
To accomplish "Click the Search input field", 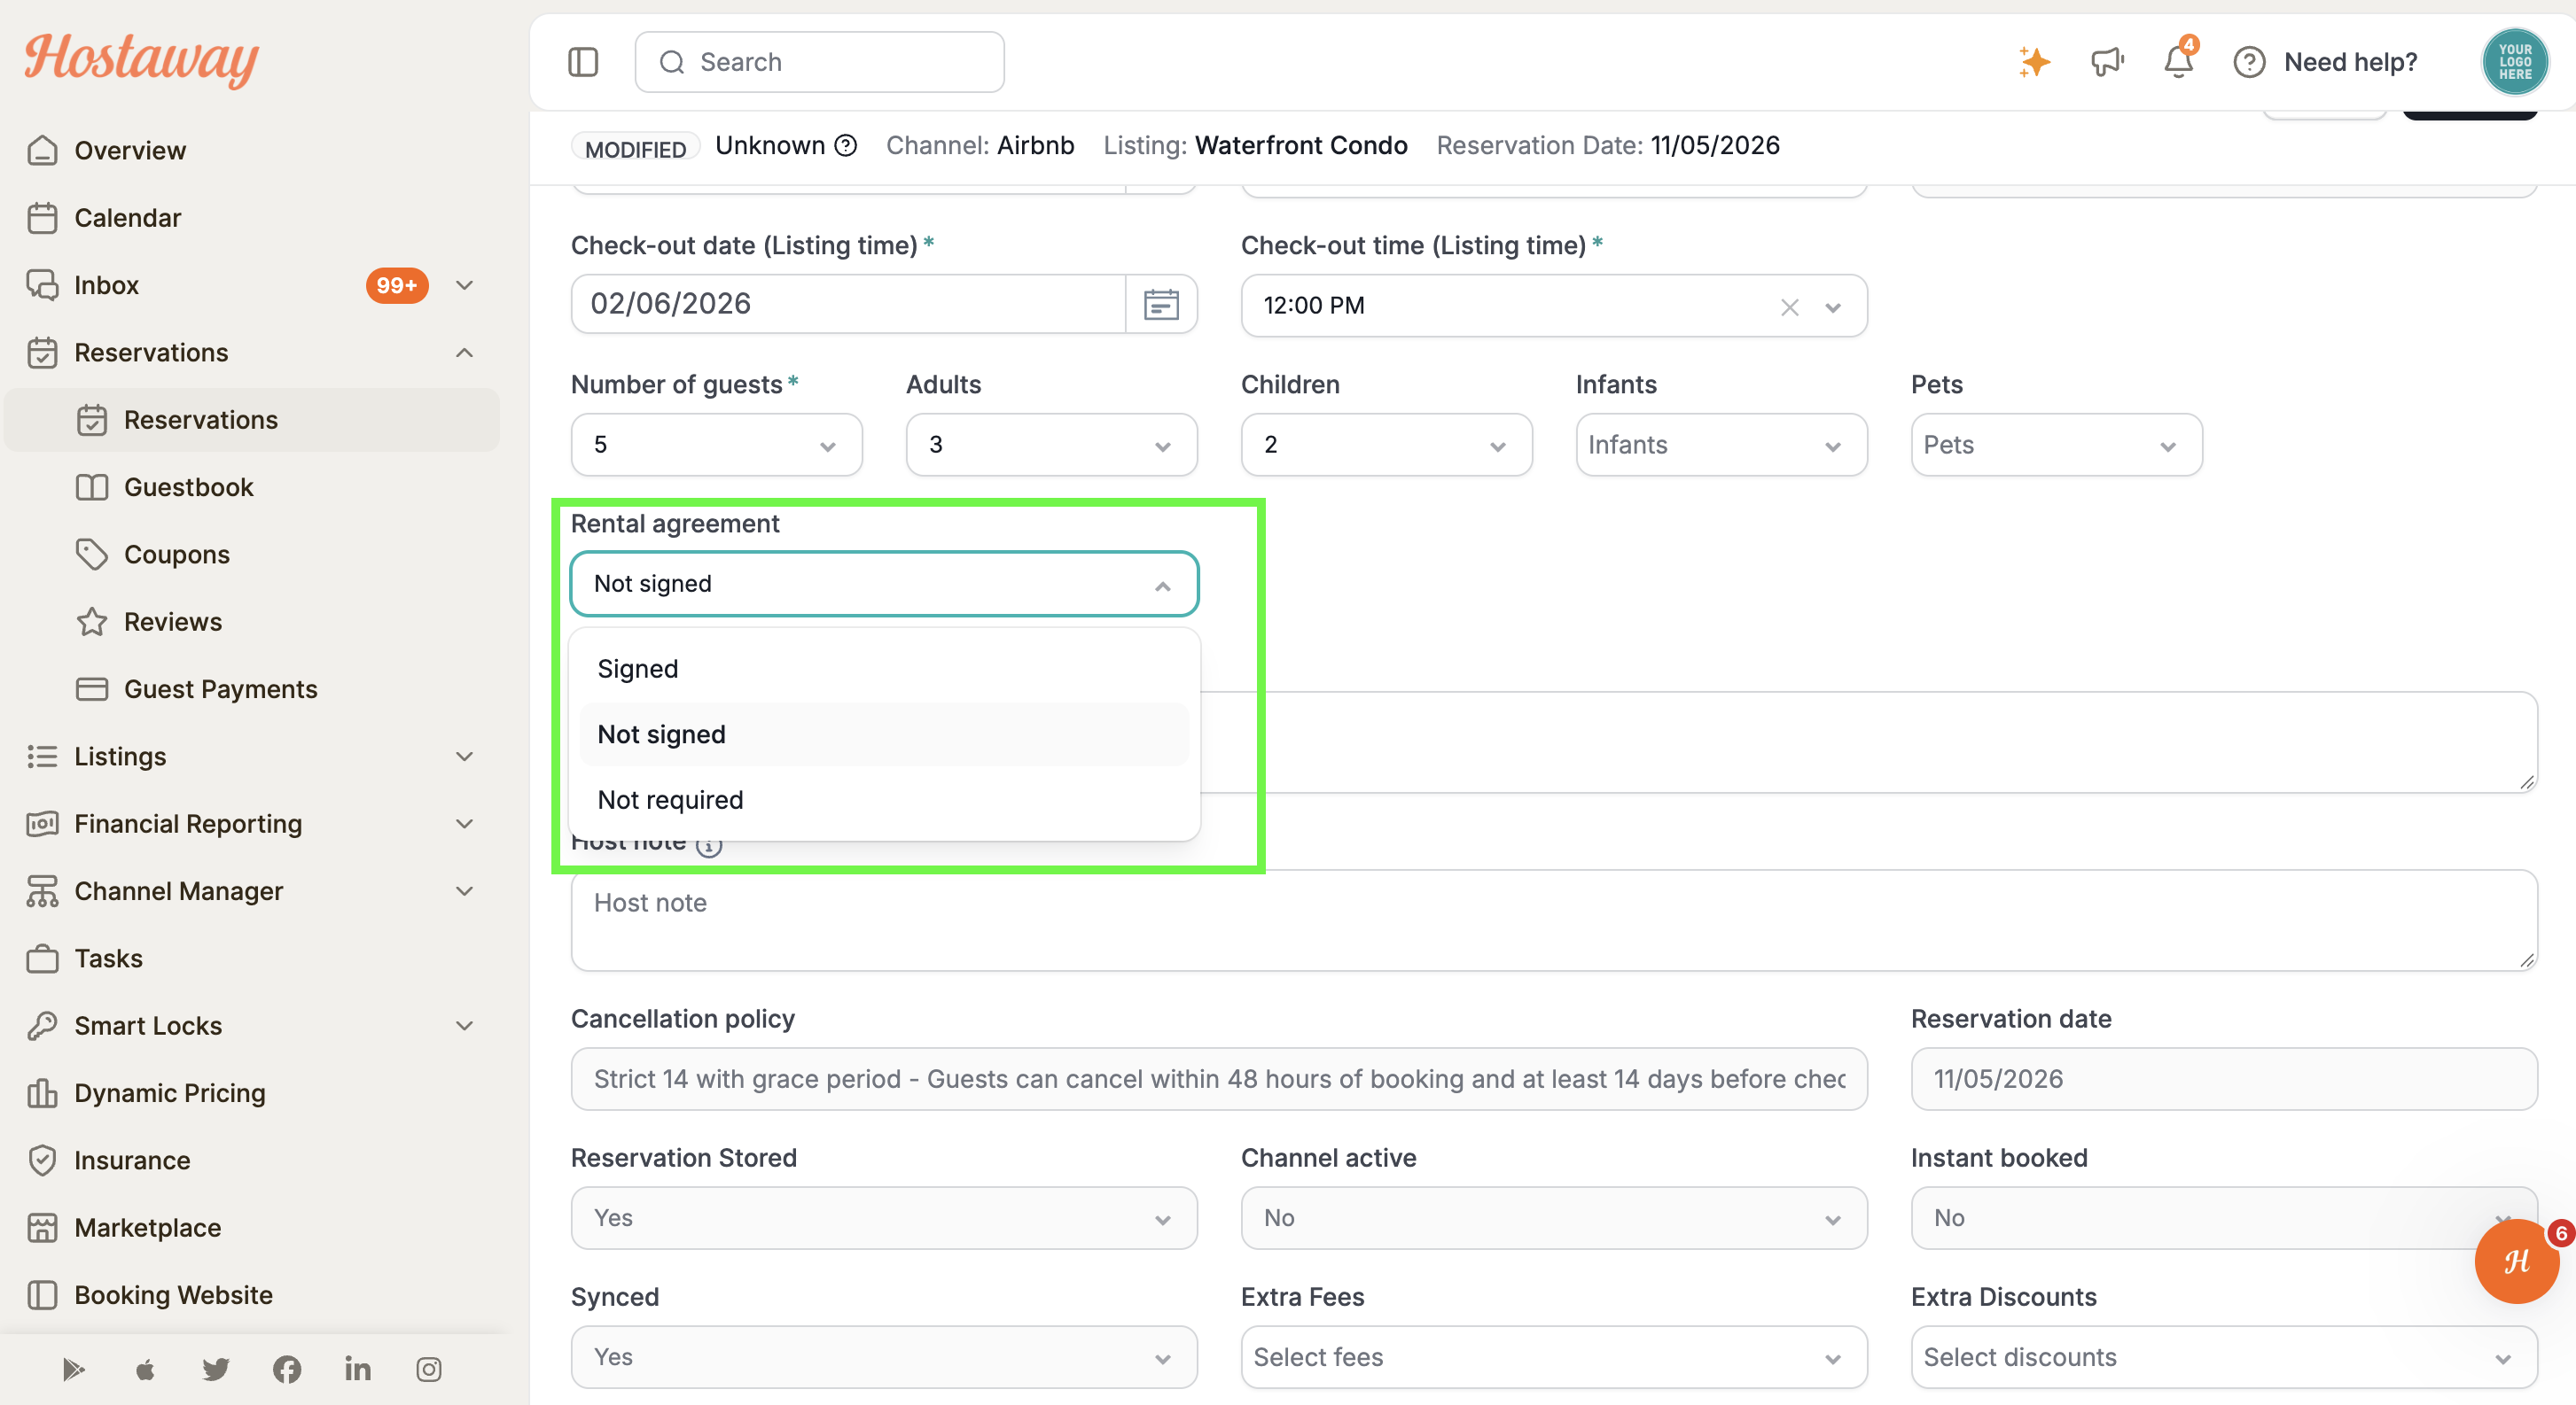I will pyautogui.click(x=819, y=62).
